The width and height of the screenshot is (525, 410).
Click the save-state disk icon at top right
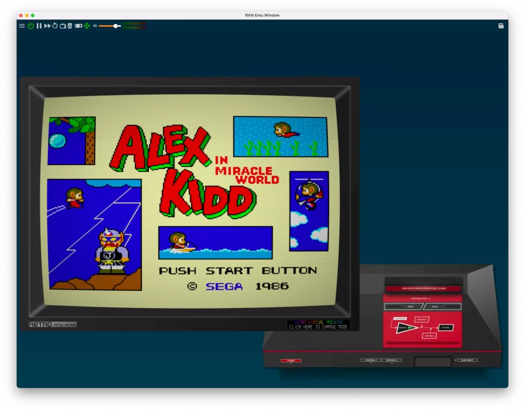click(x=501, y=26)
